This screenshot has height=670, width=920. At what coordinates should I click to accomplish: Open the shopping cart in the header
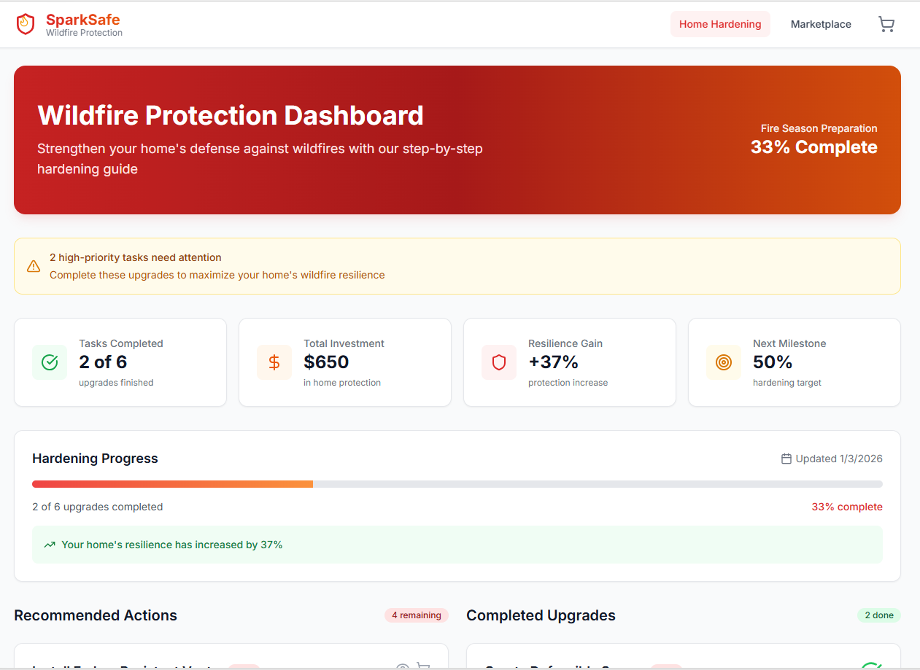886,24
